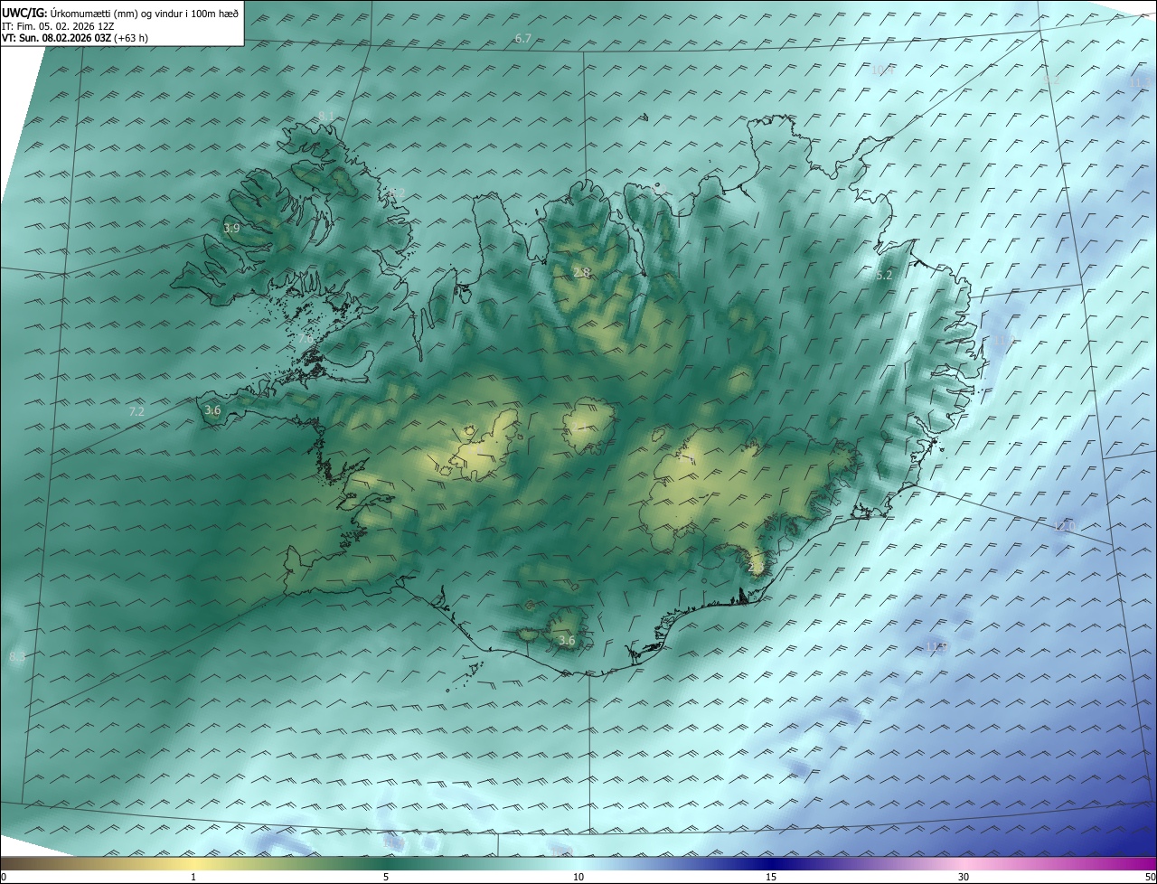Click the 50 tick on the color scale
The image size is (1157, 884).
[x=1150, y=877]
